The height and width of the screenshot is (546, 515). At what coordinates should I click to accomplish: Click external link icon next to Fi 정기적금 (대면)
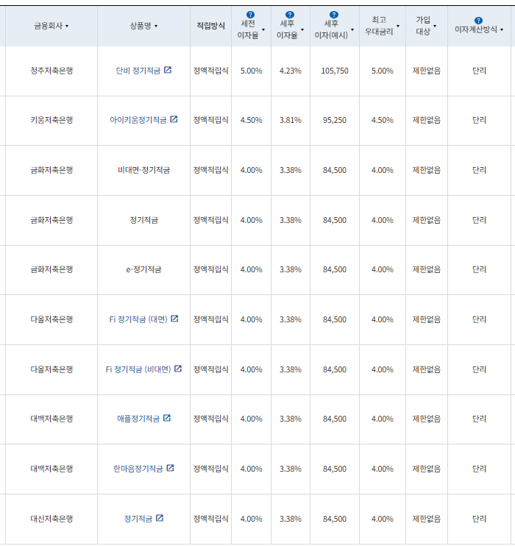174,319
